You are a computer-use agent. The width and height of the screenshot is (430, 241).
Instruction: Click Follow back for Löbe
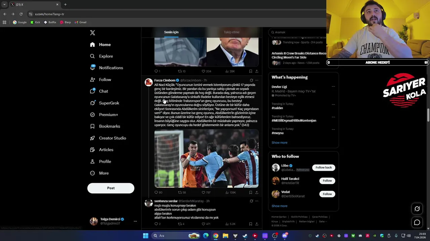[324, 167]
